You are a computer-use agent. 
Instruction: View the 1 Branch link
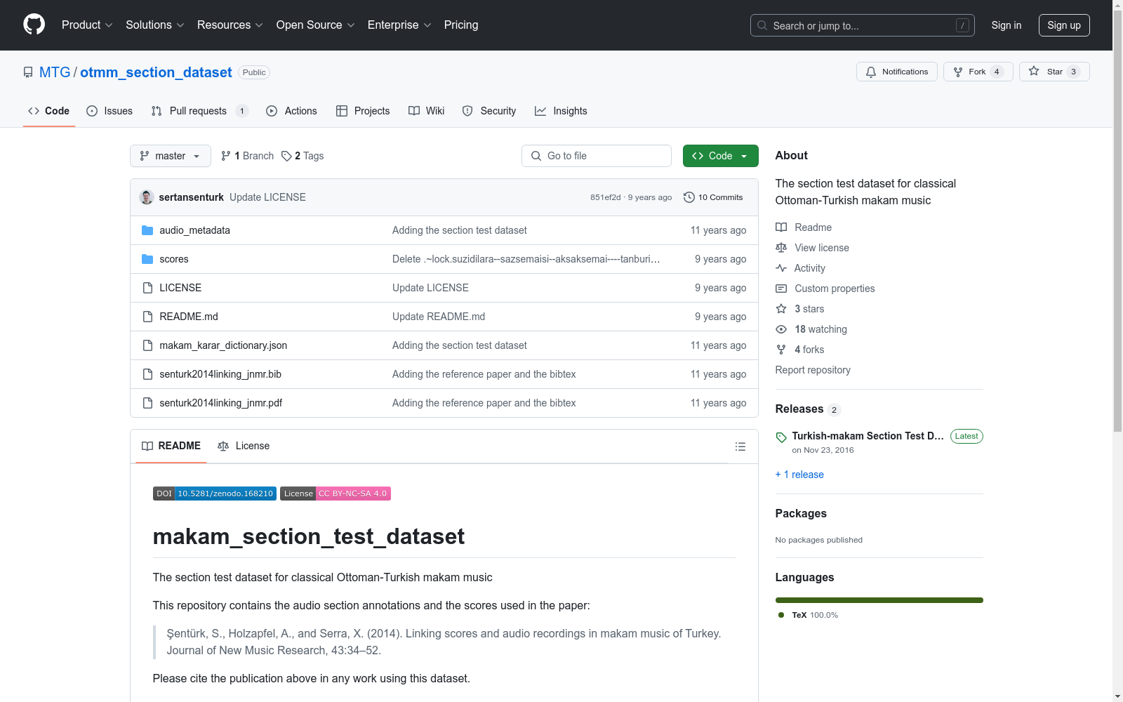(x=247, y=156)
